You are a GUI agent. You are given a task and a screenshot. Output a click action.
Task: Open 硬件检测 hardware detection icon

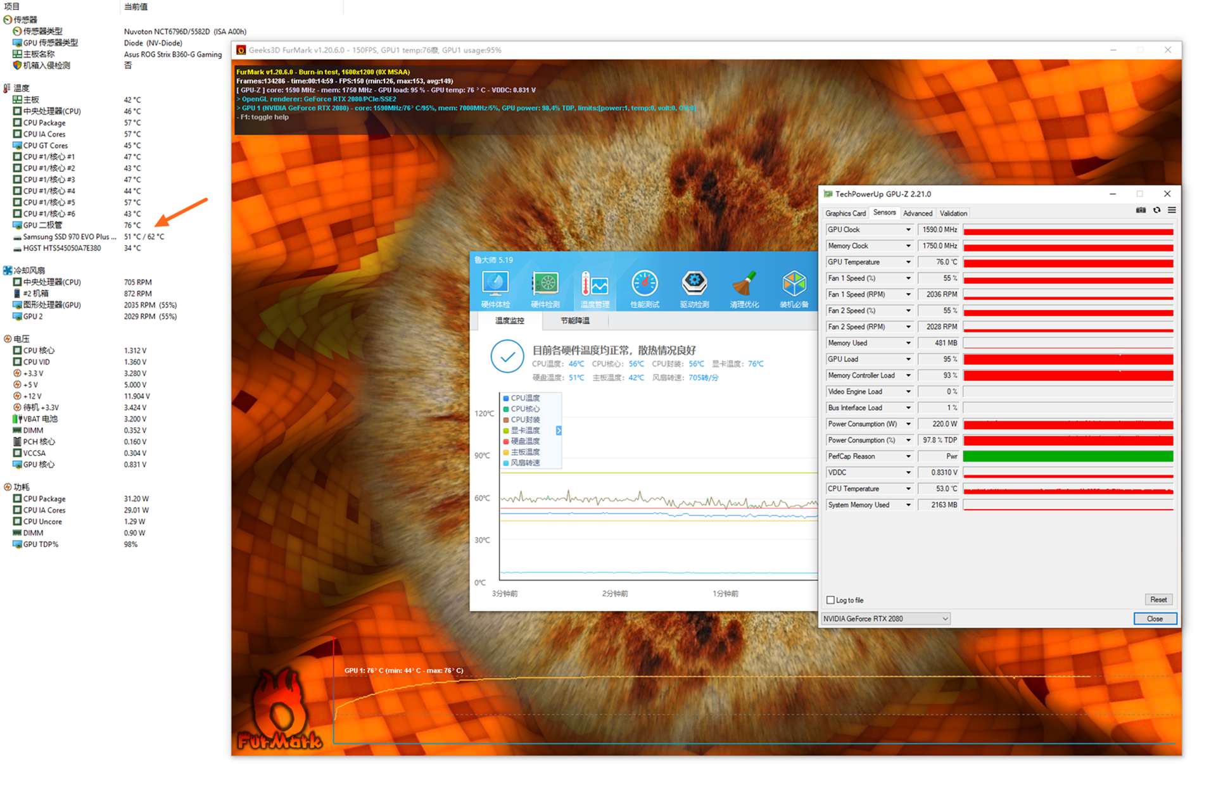[545, 284]
